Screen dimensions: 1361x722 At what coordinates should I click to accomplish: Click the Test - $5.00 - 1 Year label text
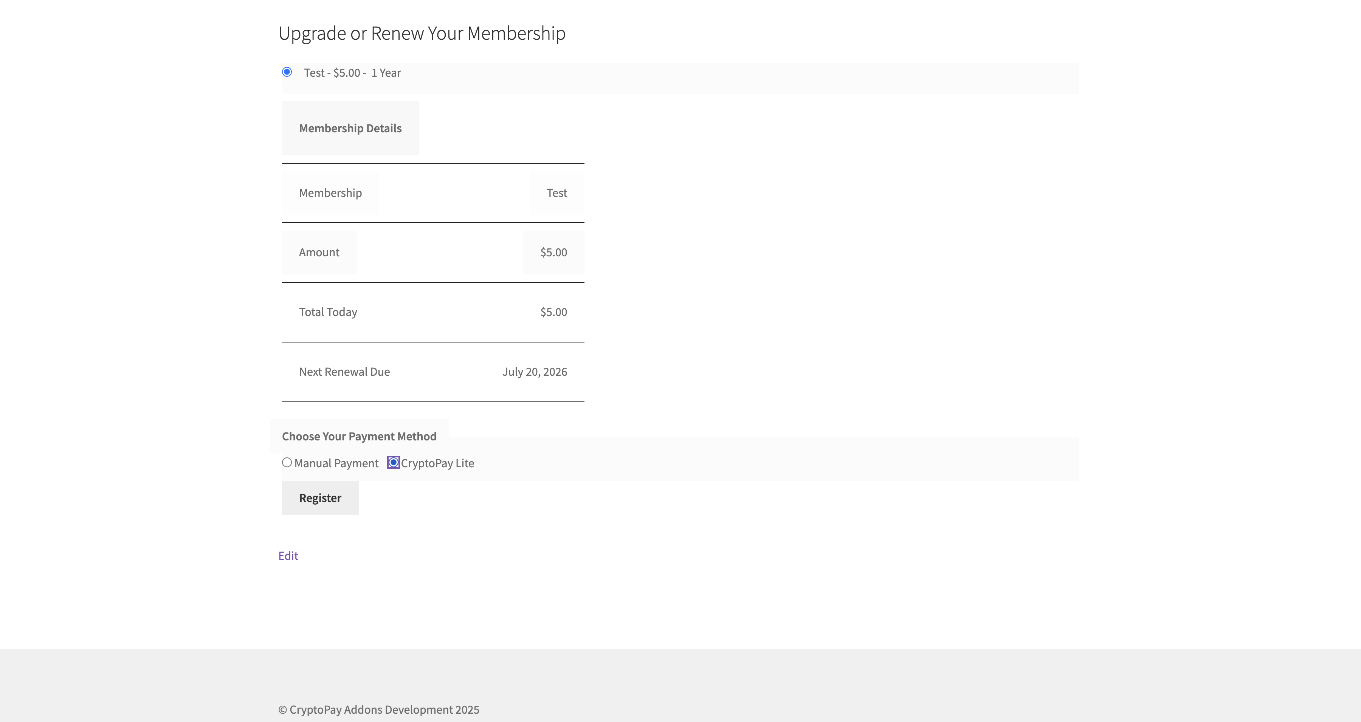(x=352, y=73)
